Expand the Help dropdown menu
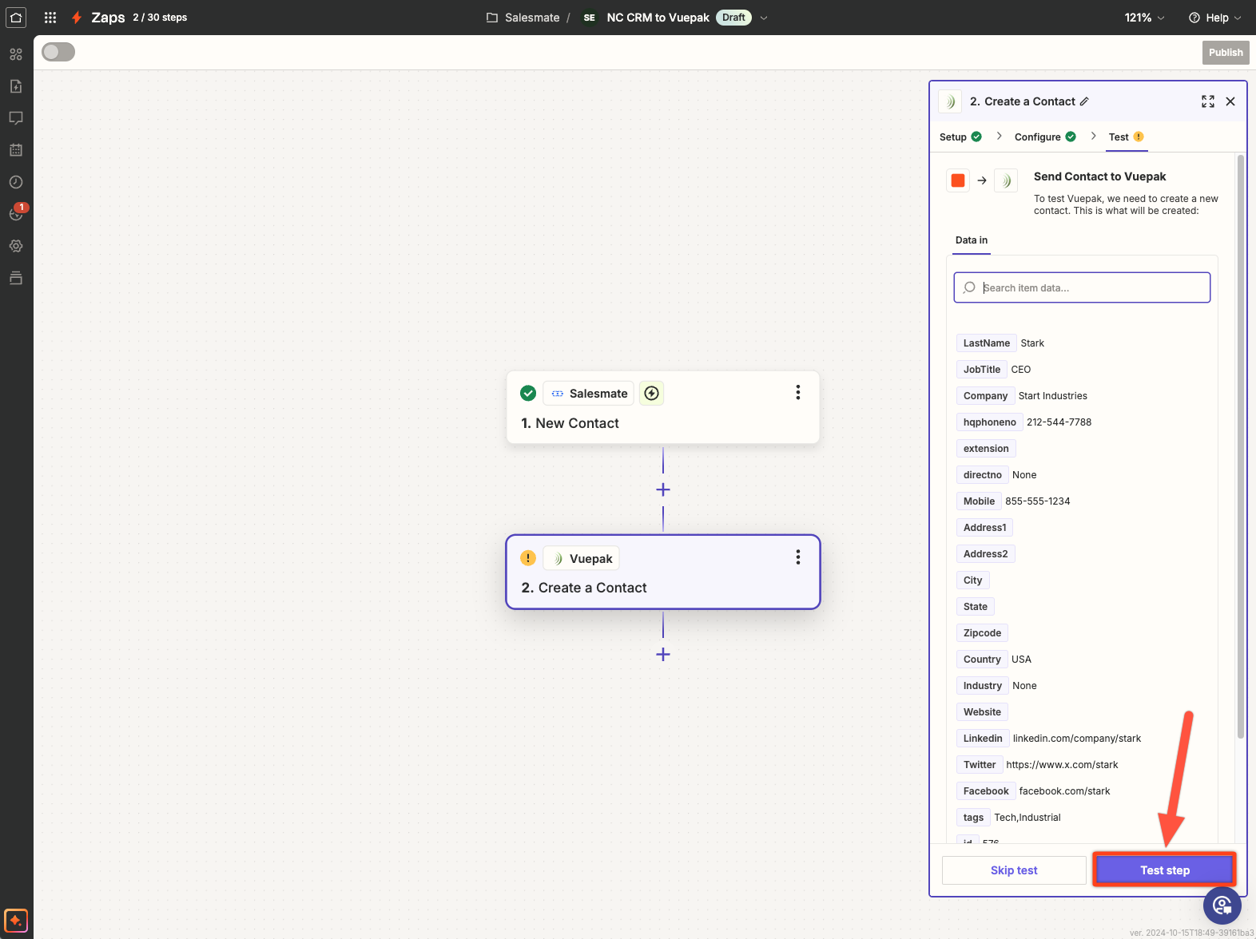The image size is (1256, 939). pyautogui.click(x=1215, y=18)
